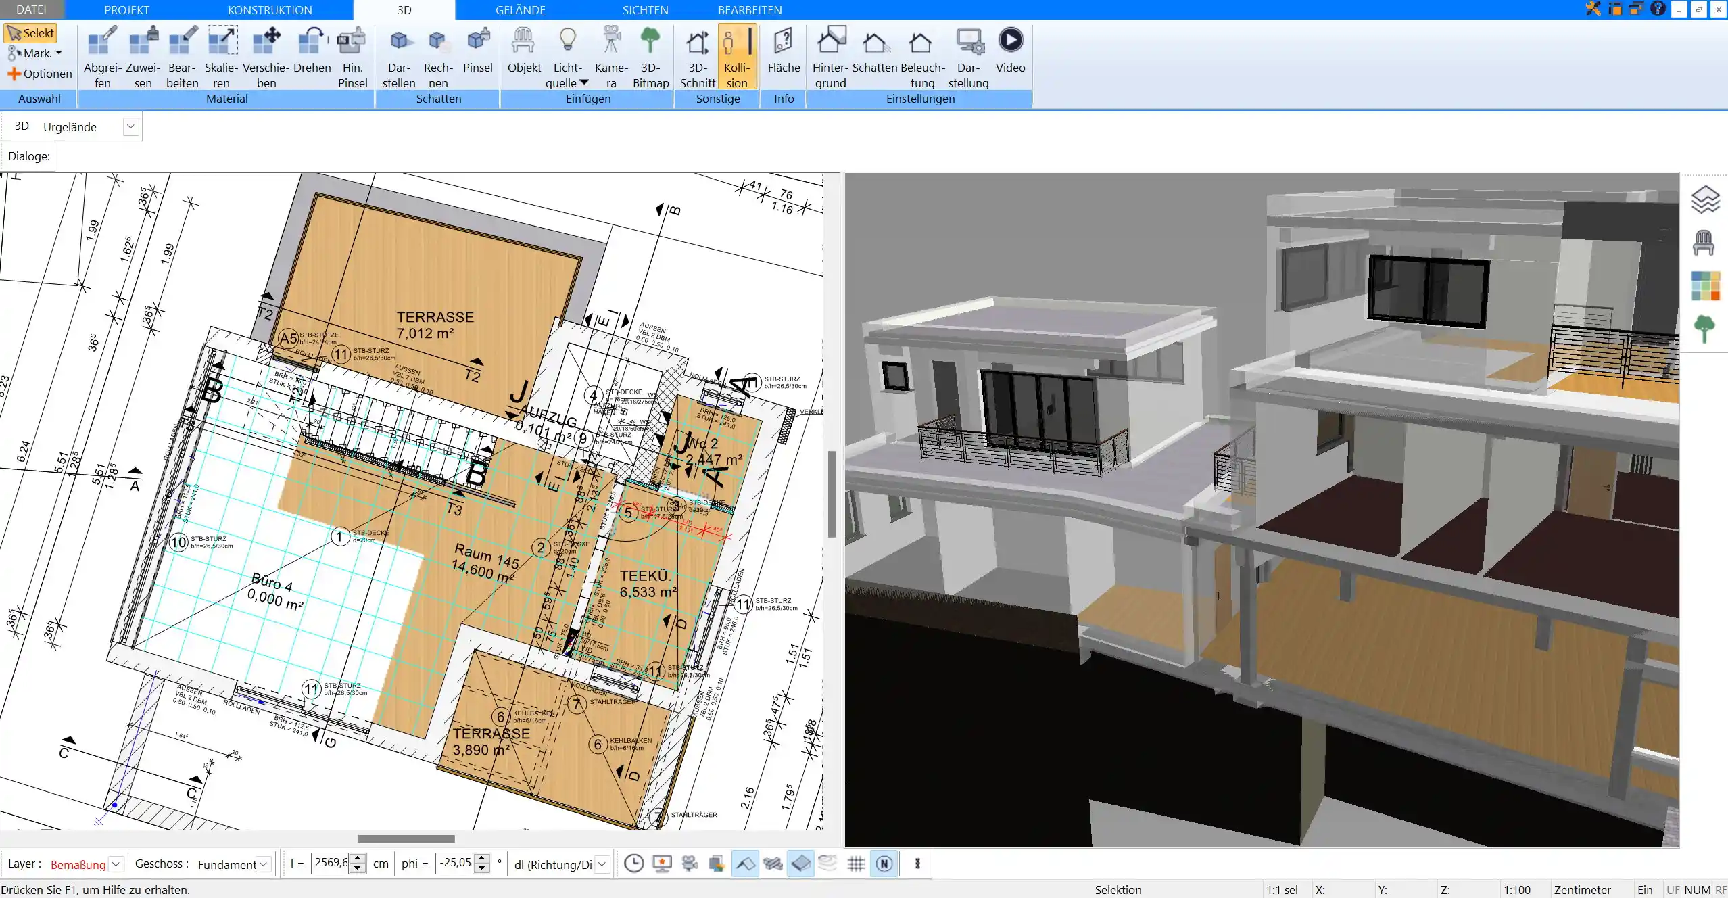Click the monitor with star icon
Image resolution: width=1728 pixels, height=898 pixels.
662,864
